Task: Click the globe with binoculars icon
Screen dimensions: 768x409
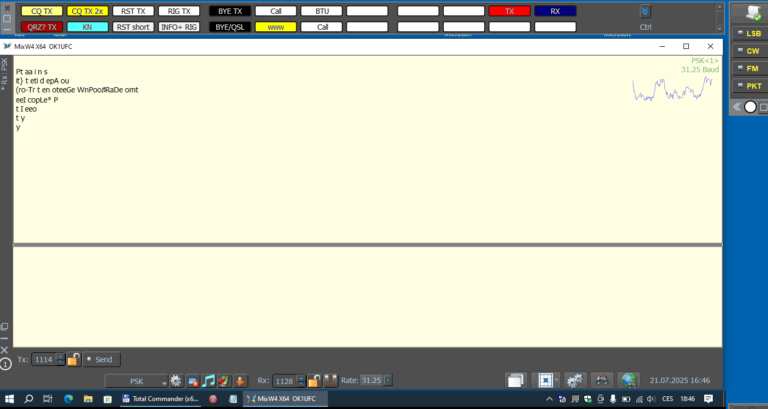Action: tap(628, 380)
